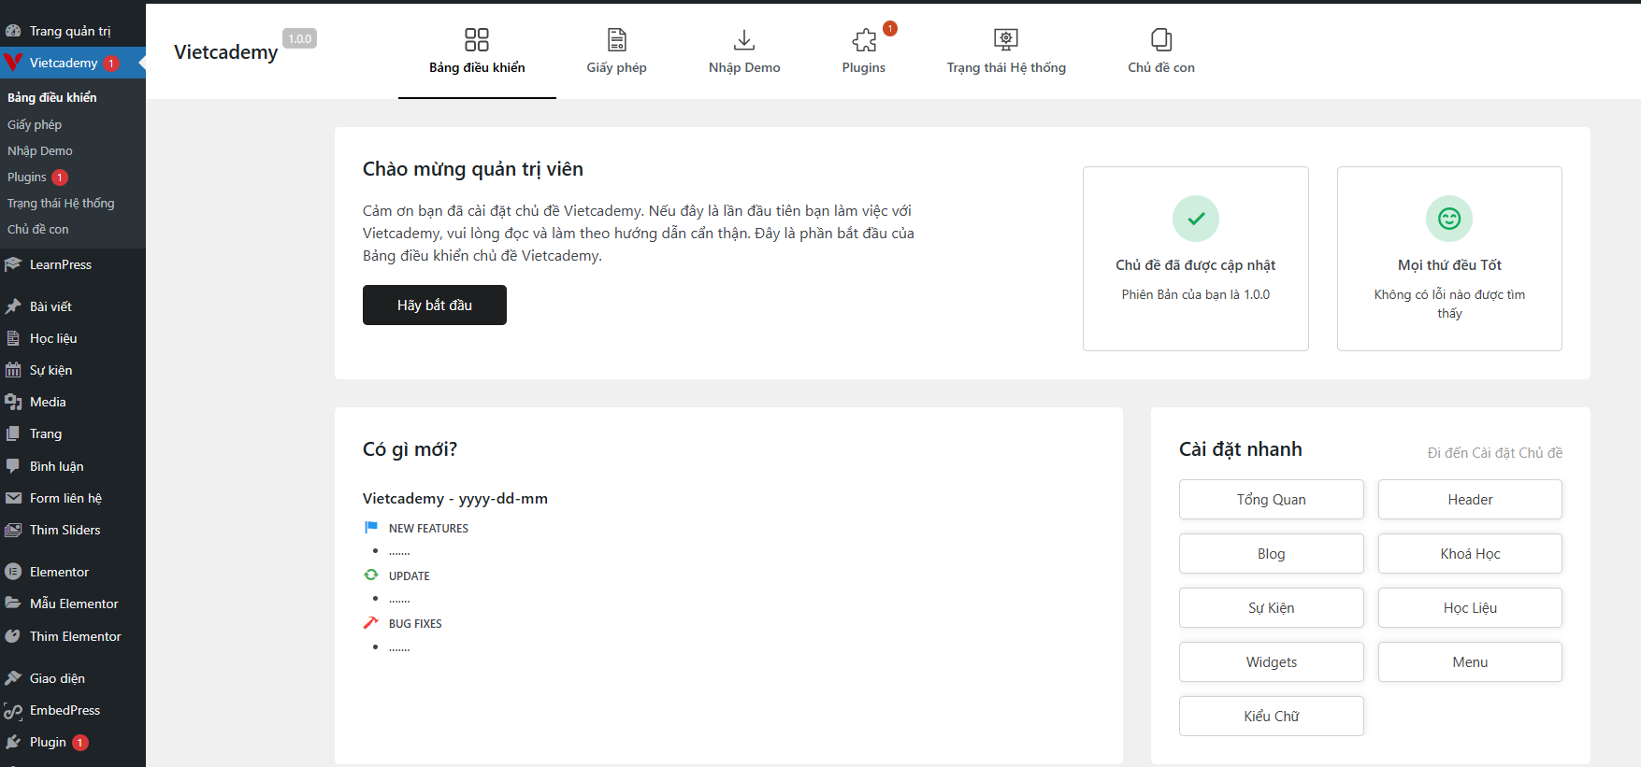1641x767 pixels.
Task: Open the Plugins top tab
Action: 864,51
